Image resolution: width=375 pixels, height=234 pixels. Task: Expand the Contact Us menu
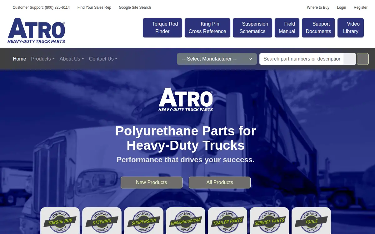click(103, 59)
